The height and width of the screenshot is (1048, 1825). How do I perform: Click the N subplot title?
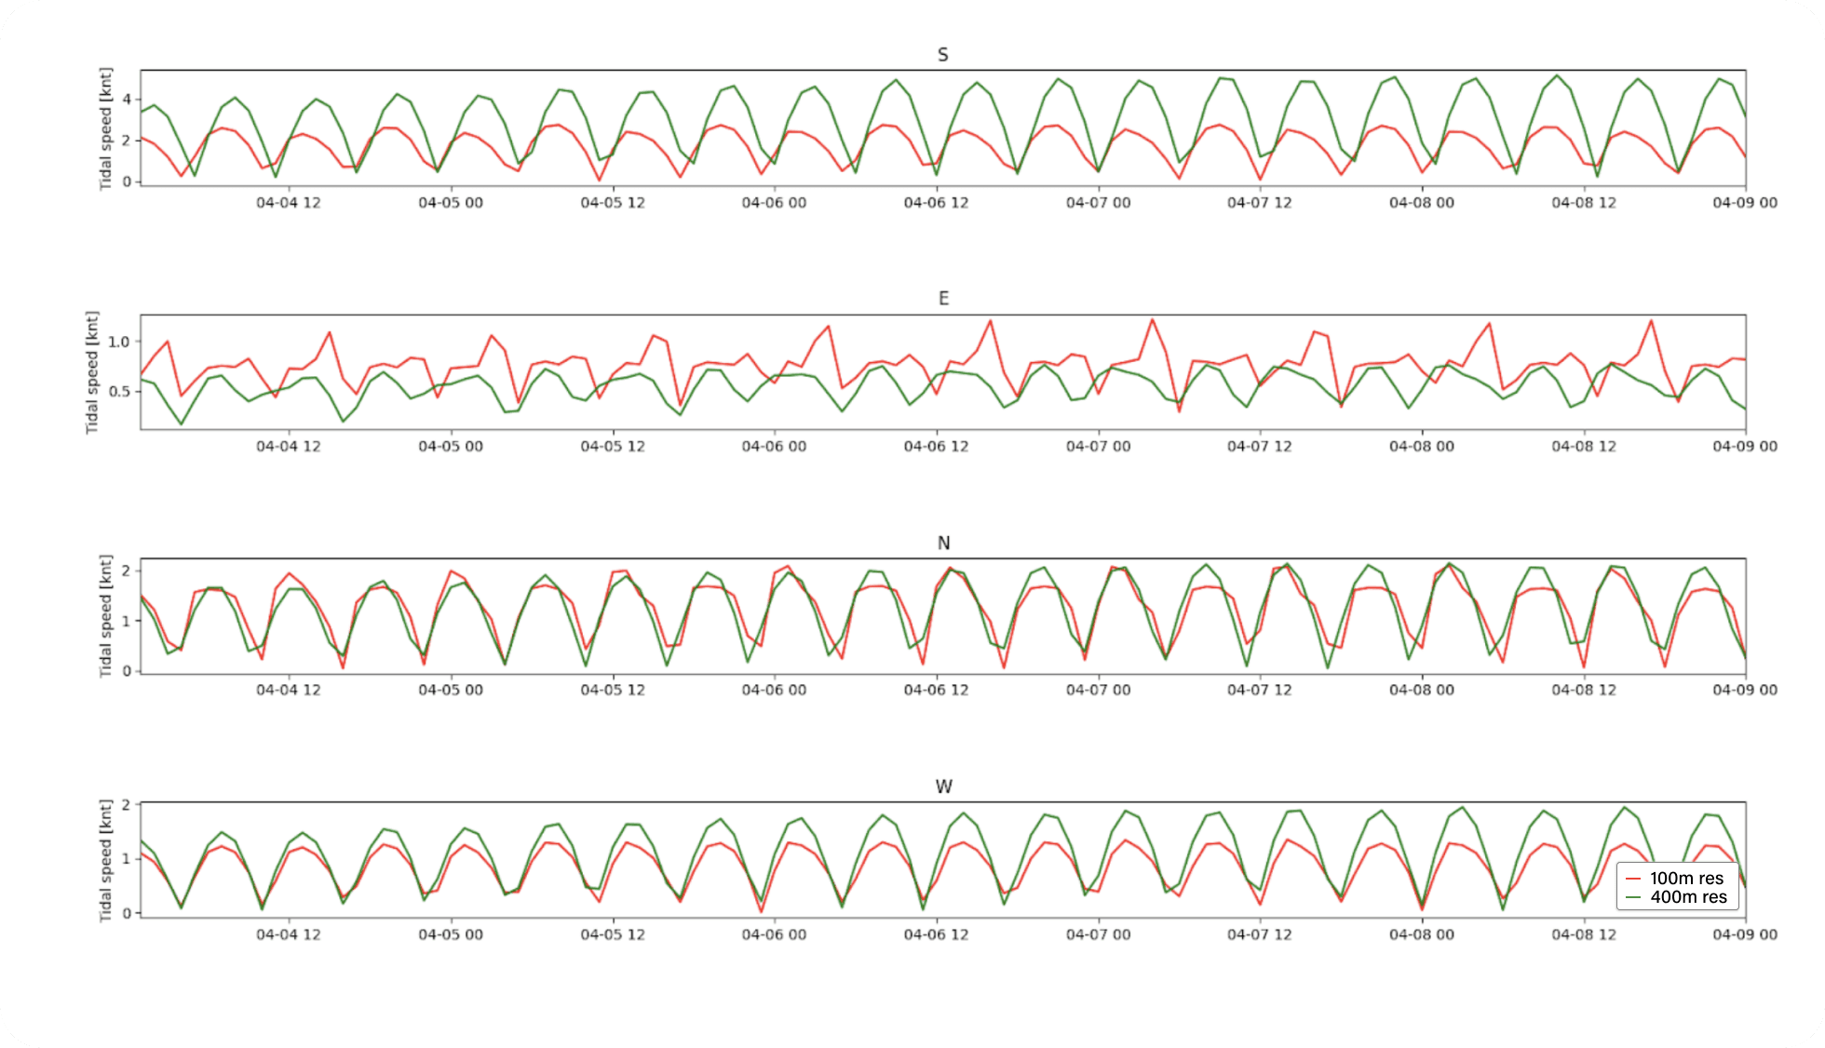(x=942, y=541)
